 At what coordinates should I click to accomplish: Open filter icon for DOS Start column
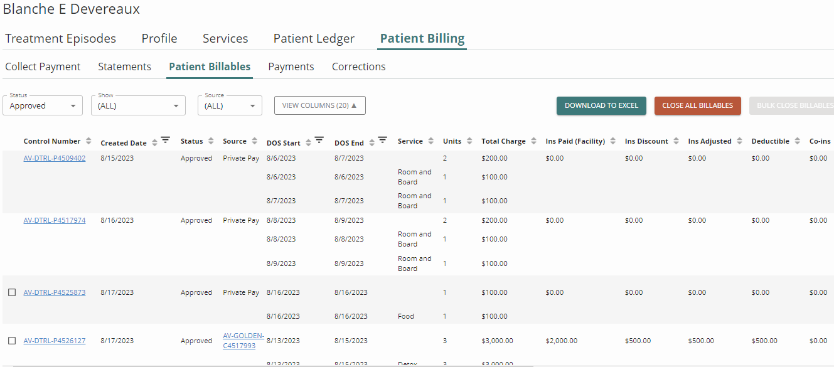pyautogui.click(x=319, y=140)
